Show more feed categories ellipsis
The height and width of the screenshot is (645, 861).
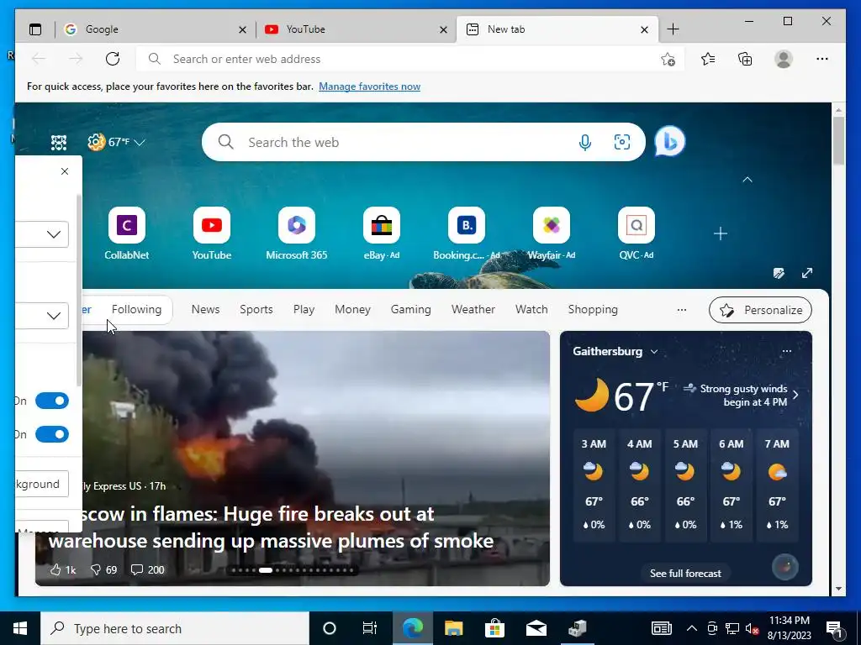[x=681, y=310]
